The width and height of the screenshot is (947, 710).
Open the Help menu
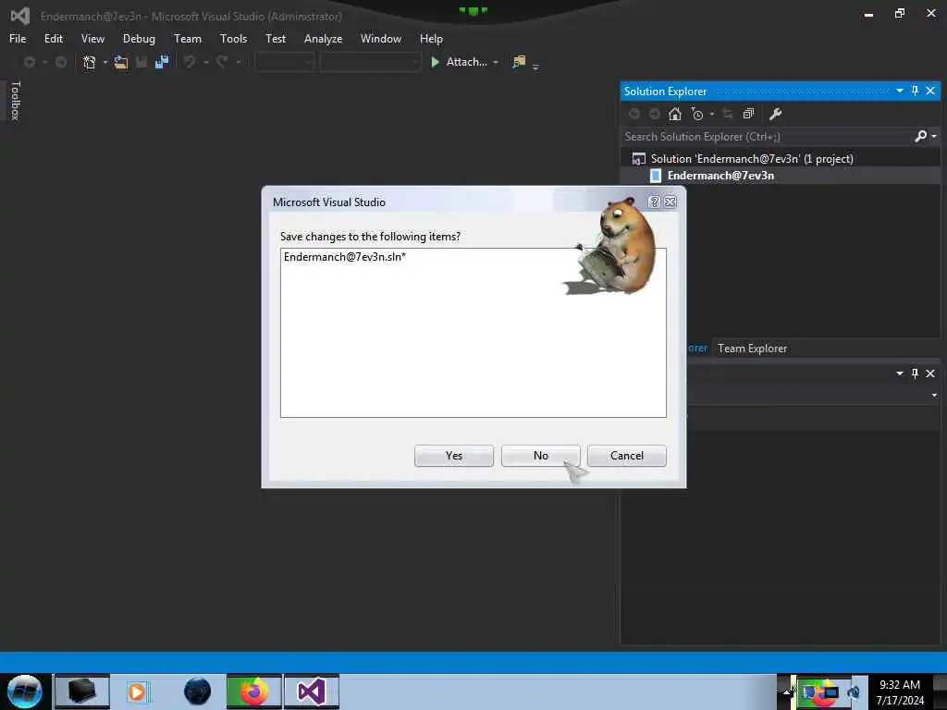pyautogui.click(x=431, y=39)
